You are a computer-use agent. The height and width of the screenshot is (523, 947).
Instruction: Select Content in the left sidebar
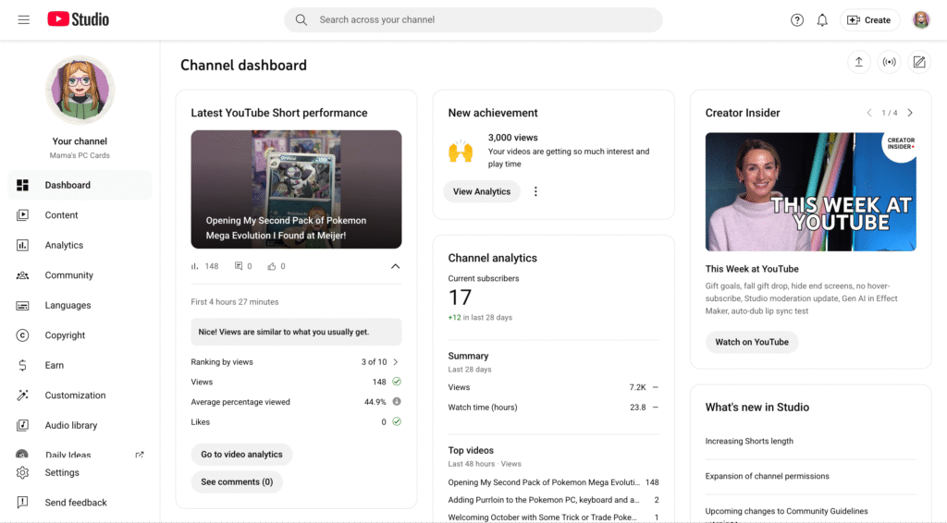tap(61, 215)
